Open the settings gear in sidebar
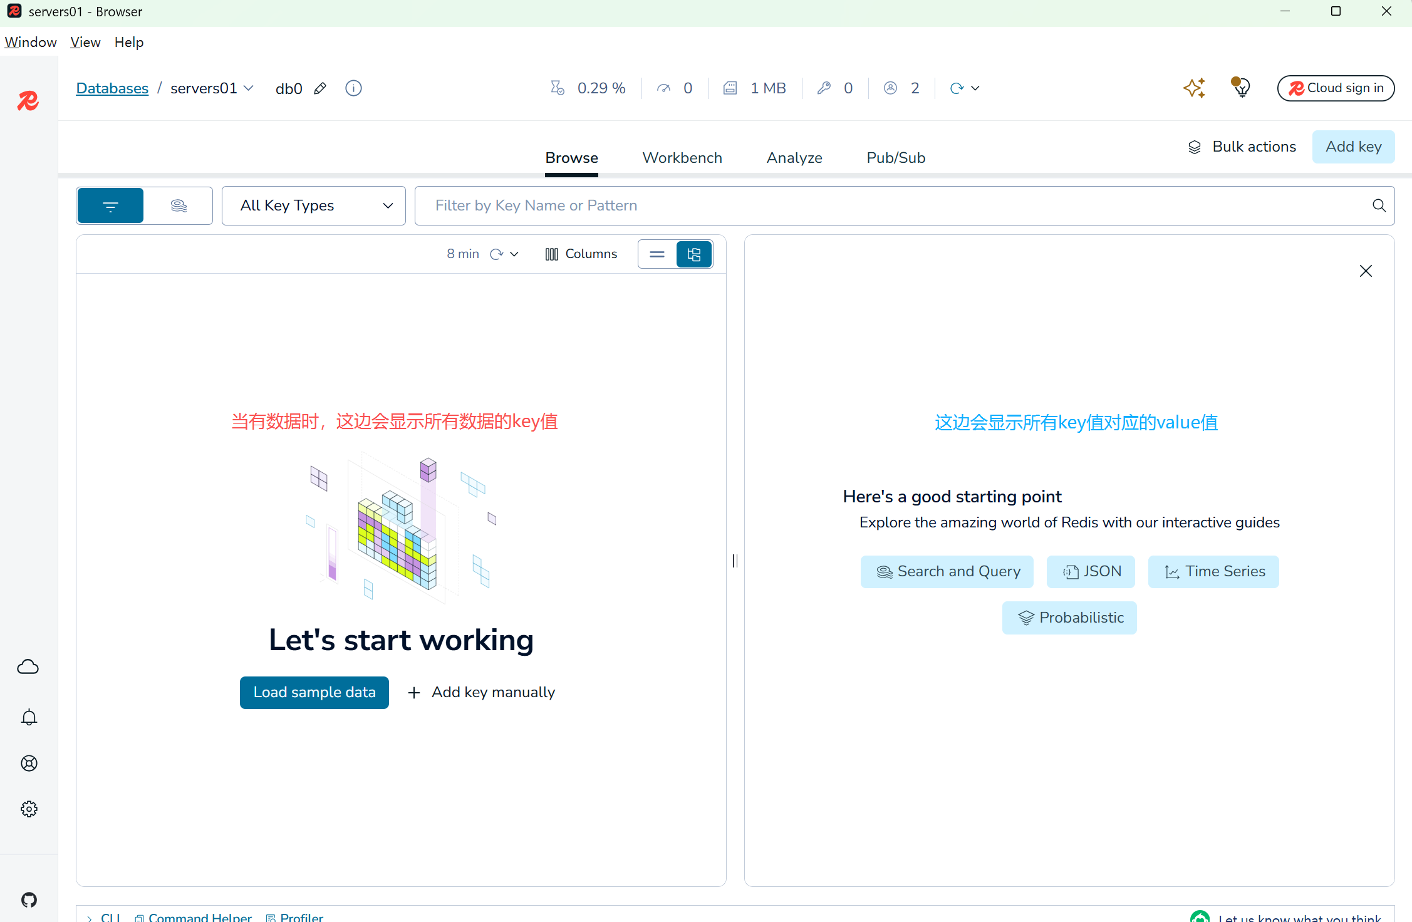This screenshot has width=1412, height=922. (29, 809)
